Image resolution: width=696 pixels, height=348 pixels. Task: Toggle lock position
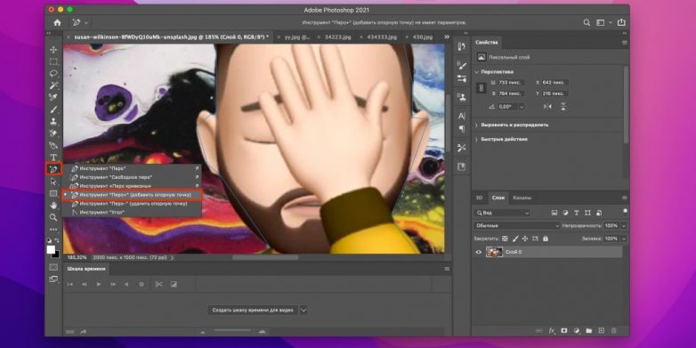click(x=525, y=239)
